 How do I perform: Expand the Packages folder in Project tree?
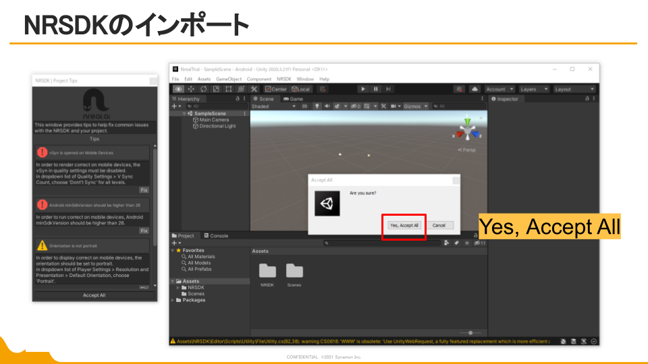click(173, 300)
